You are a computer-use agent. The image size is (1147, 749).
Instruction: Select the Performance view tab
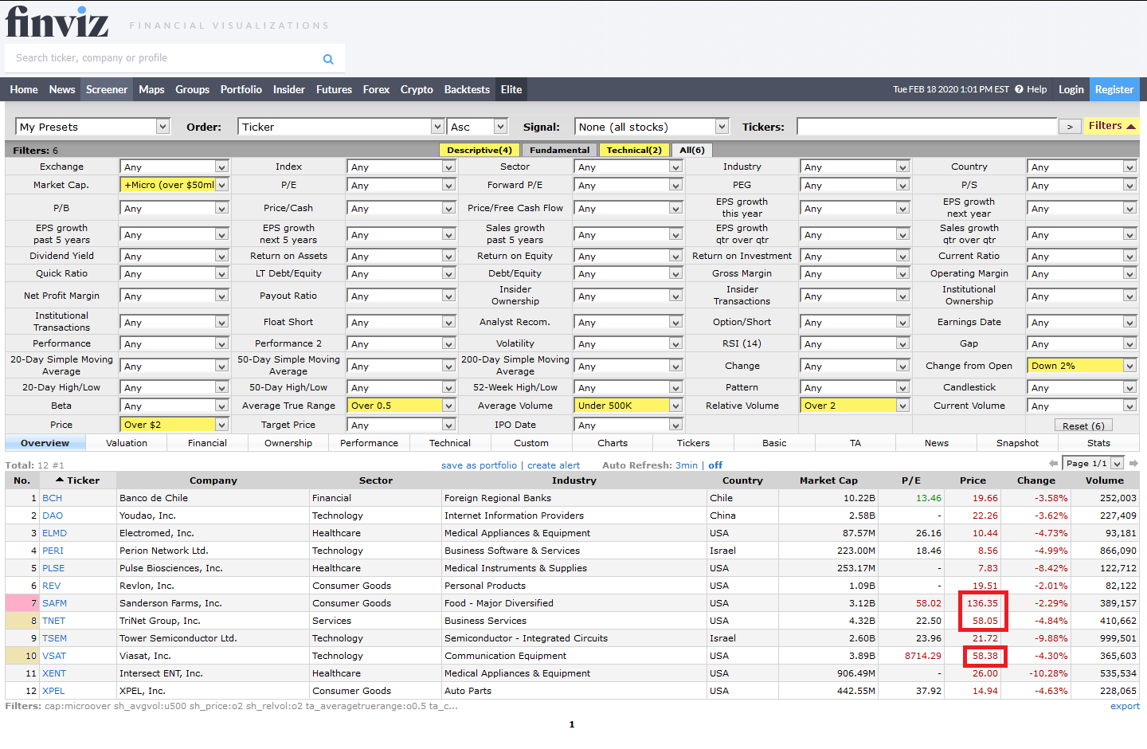(369, 443)
